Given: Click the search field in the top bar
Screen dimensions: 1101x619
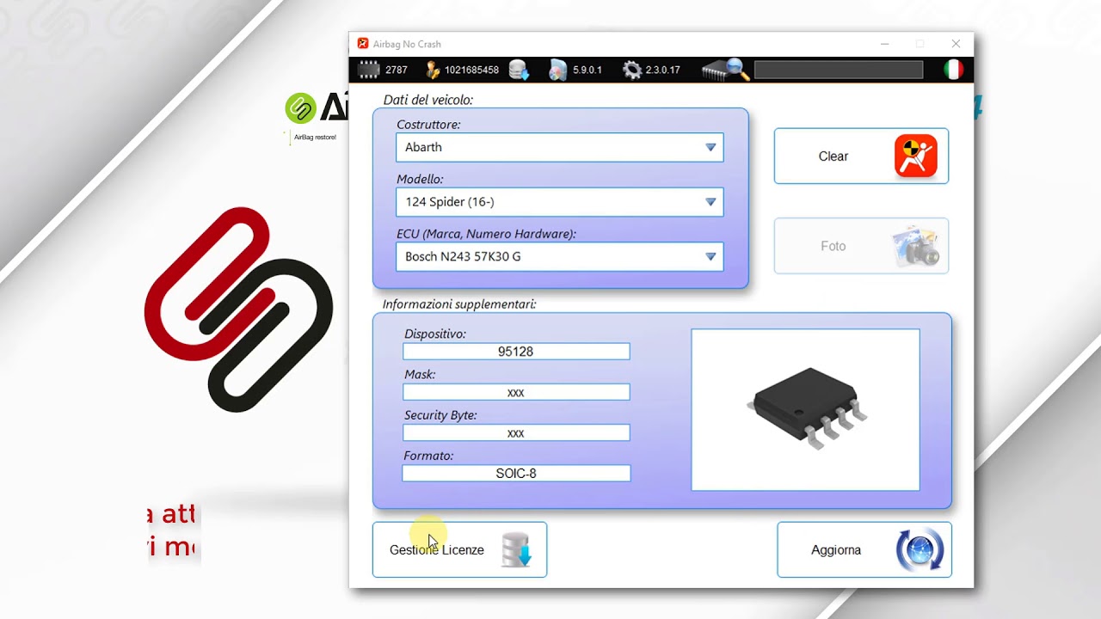Looking at the screenshot, I should click(839, 70).
